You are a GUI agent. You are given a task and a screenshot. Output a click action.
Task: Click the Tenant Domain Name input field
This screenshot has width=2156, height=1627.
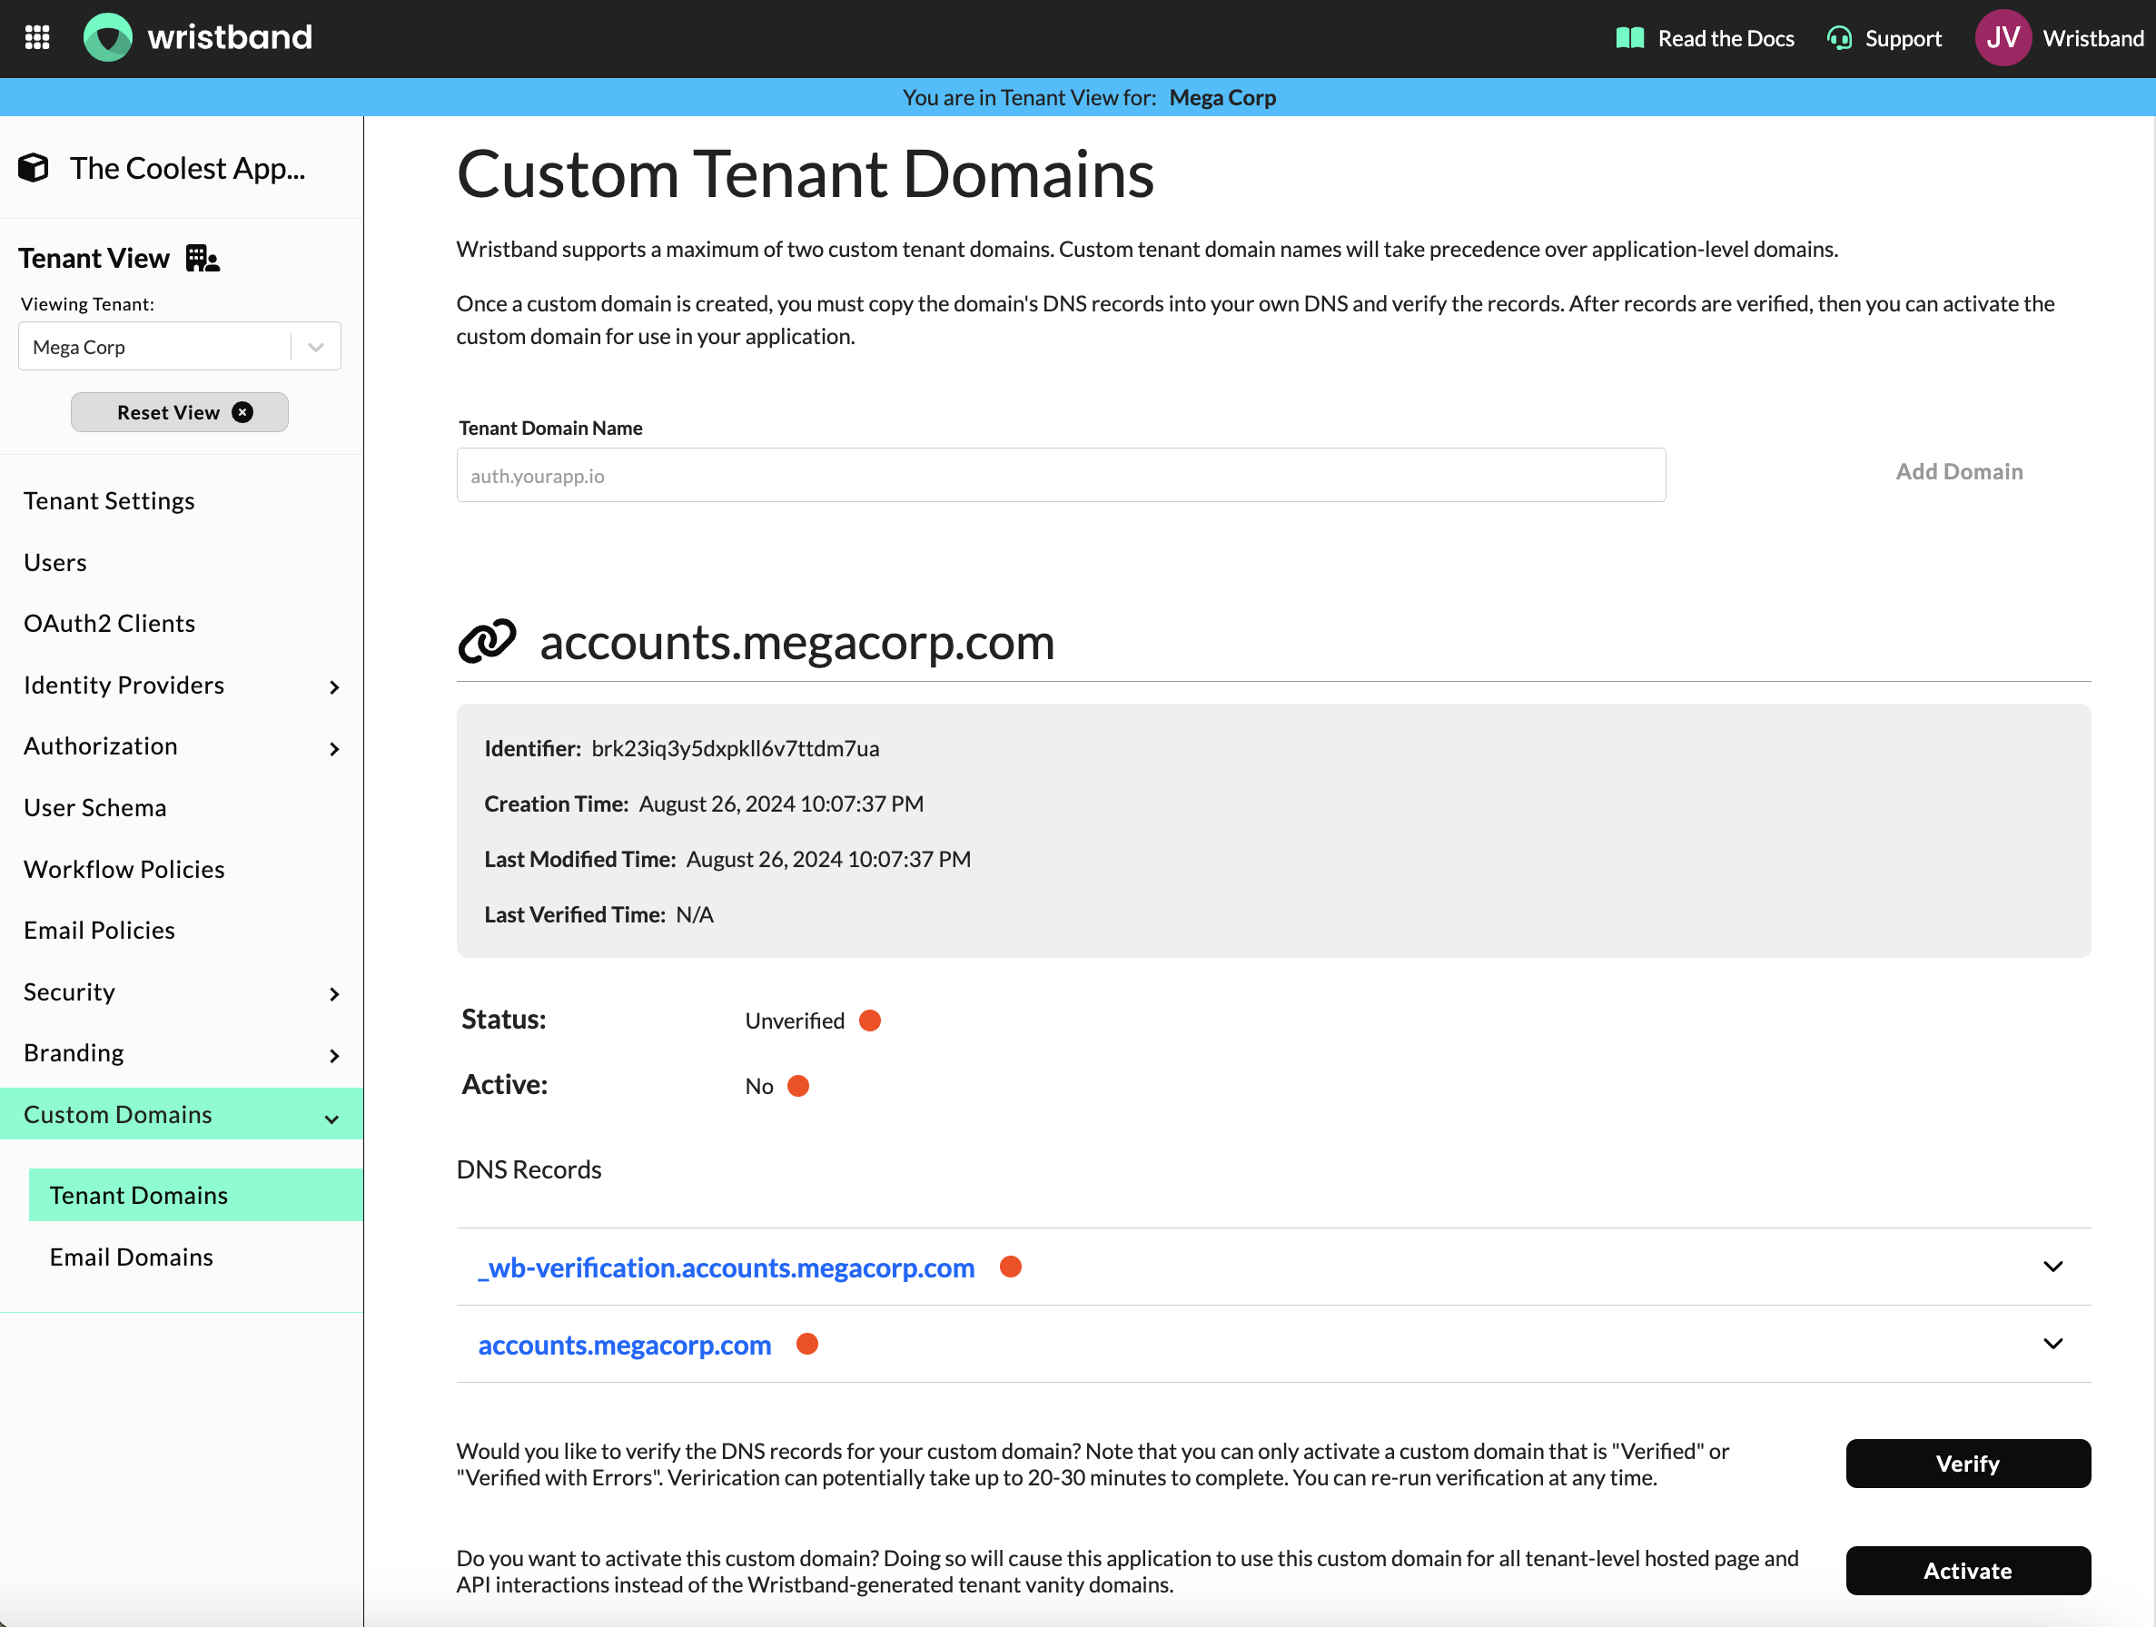tap(1058, 473)
